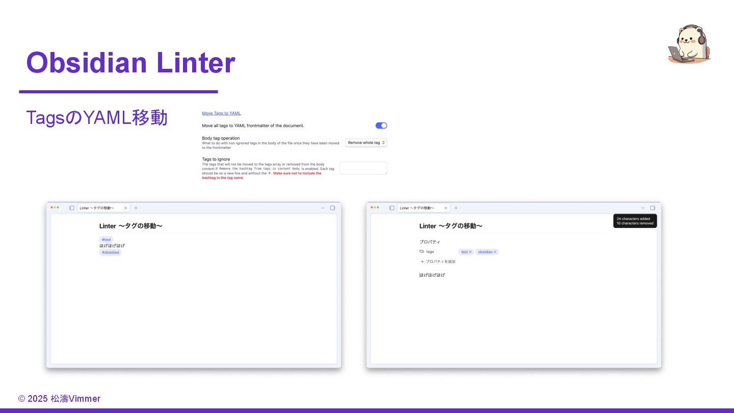734x413 pixels.
Task: Toggle right sidebar in the right Obsidian window
Action: [x=652, y=208]
